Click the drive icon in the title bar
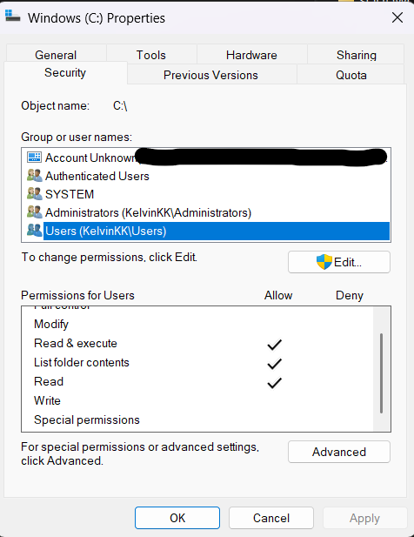The height and width of the screenshot is (537, 414). pyautogui.click(x=13, y=16)
